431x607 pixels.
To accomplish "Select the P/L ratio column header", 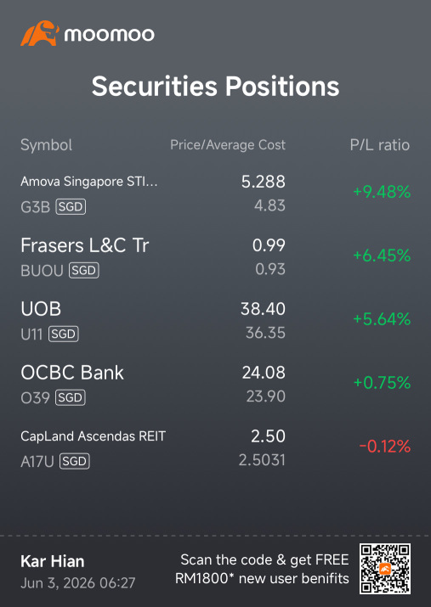I will pos(380,145).
